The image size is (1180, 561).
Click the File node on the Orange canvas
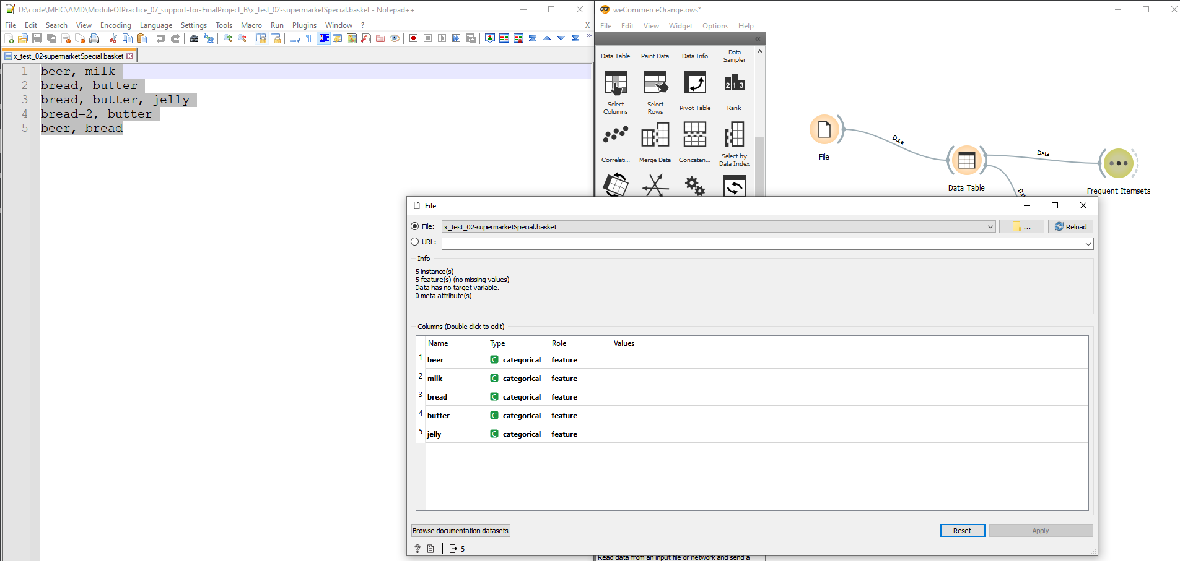click(824, 130)
